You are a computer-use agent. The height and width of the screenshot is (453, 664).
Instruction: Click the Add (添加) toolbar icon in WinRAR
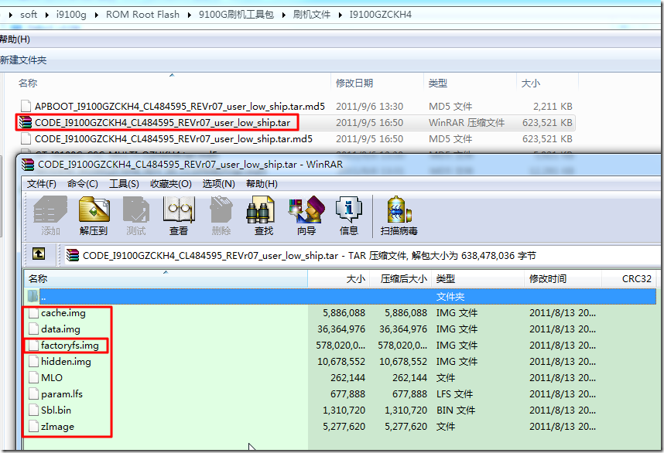coord(50,209)
